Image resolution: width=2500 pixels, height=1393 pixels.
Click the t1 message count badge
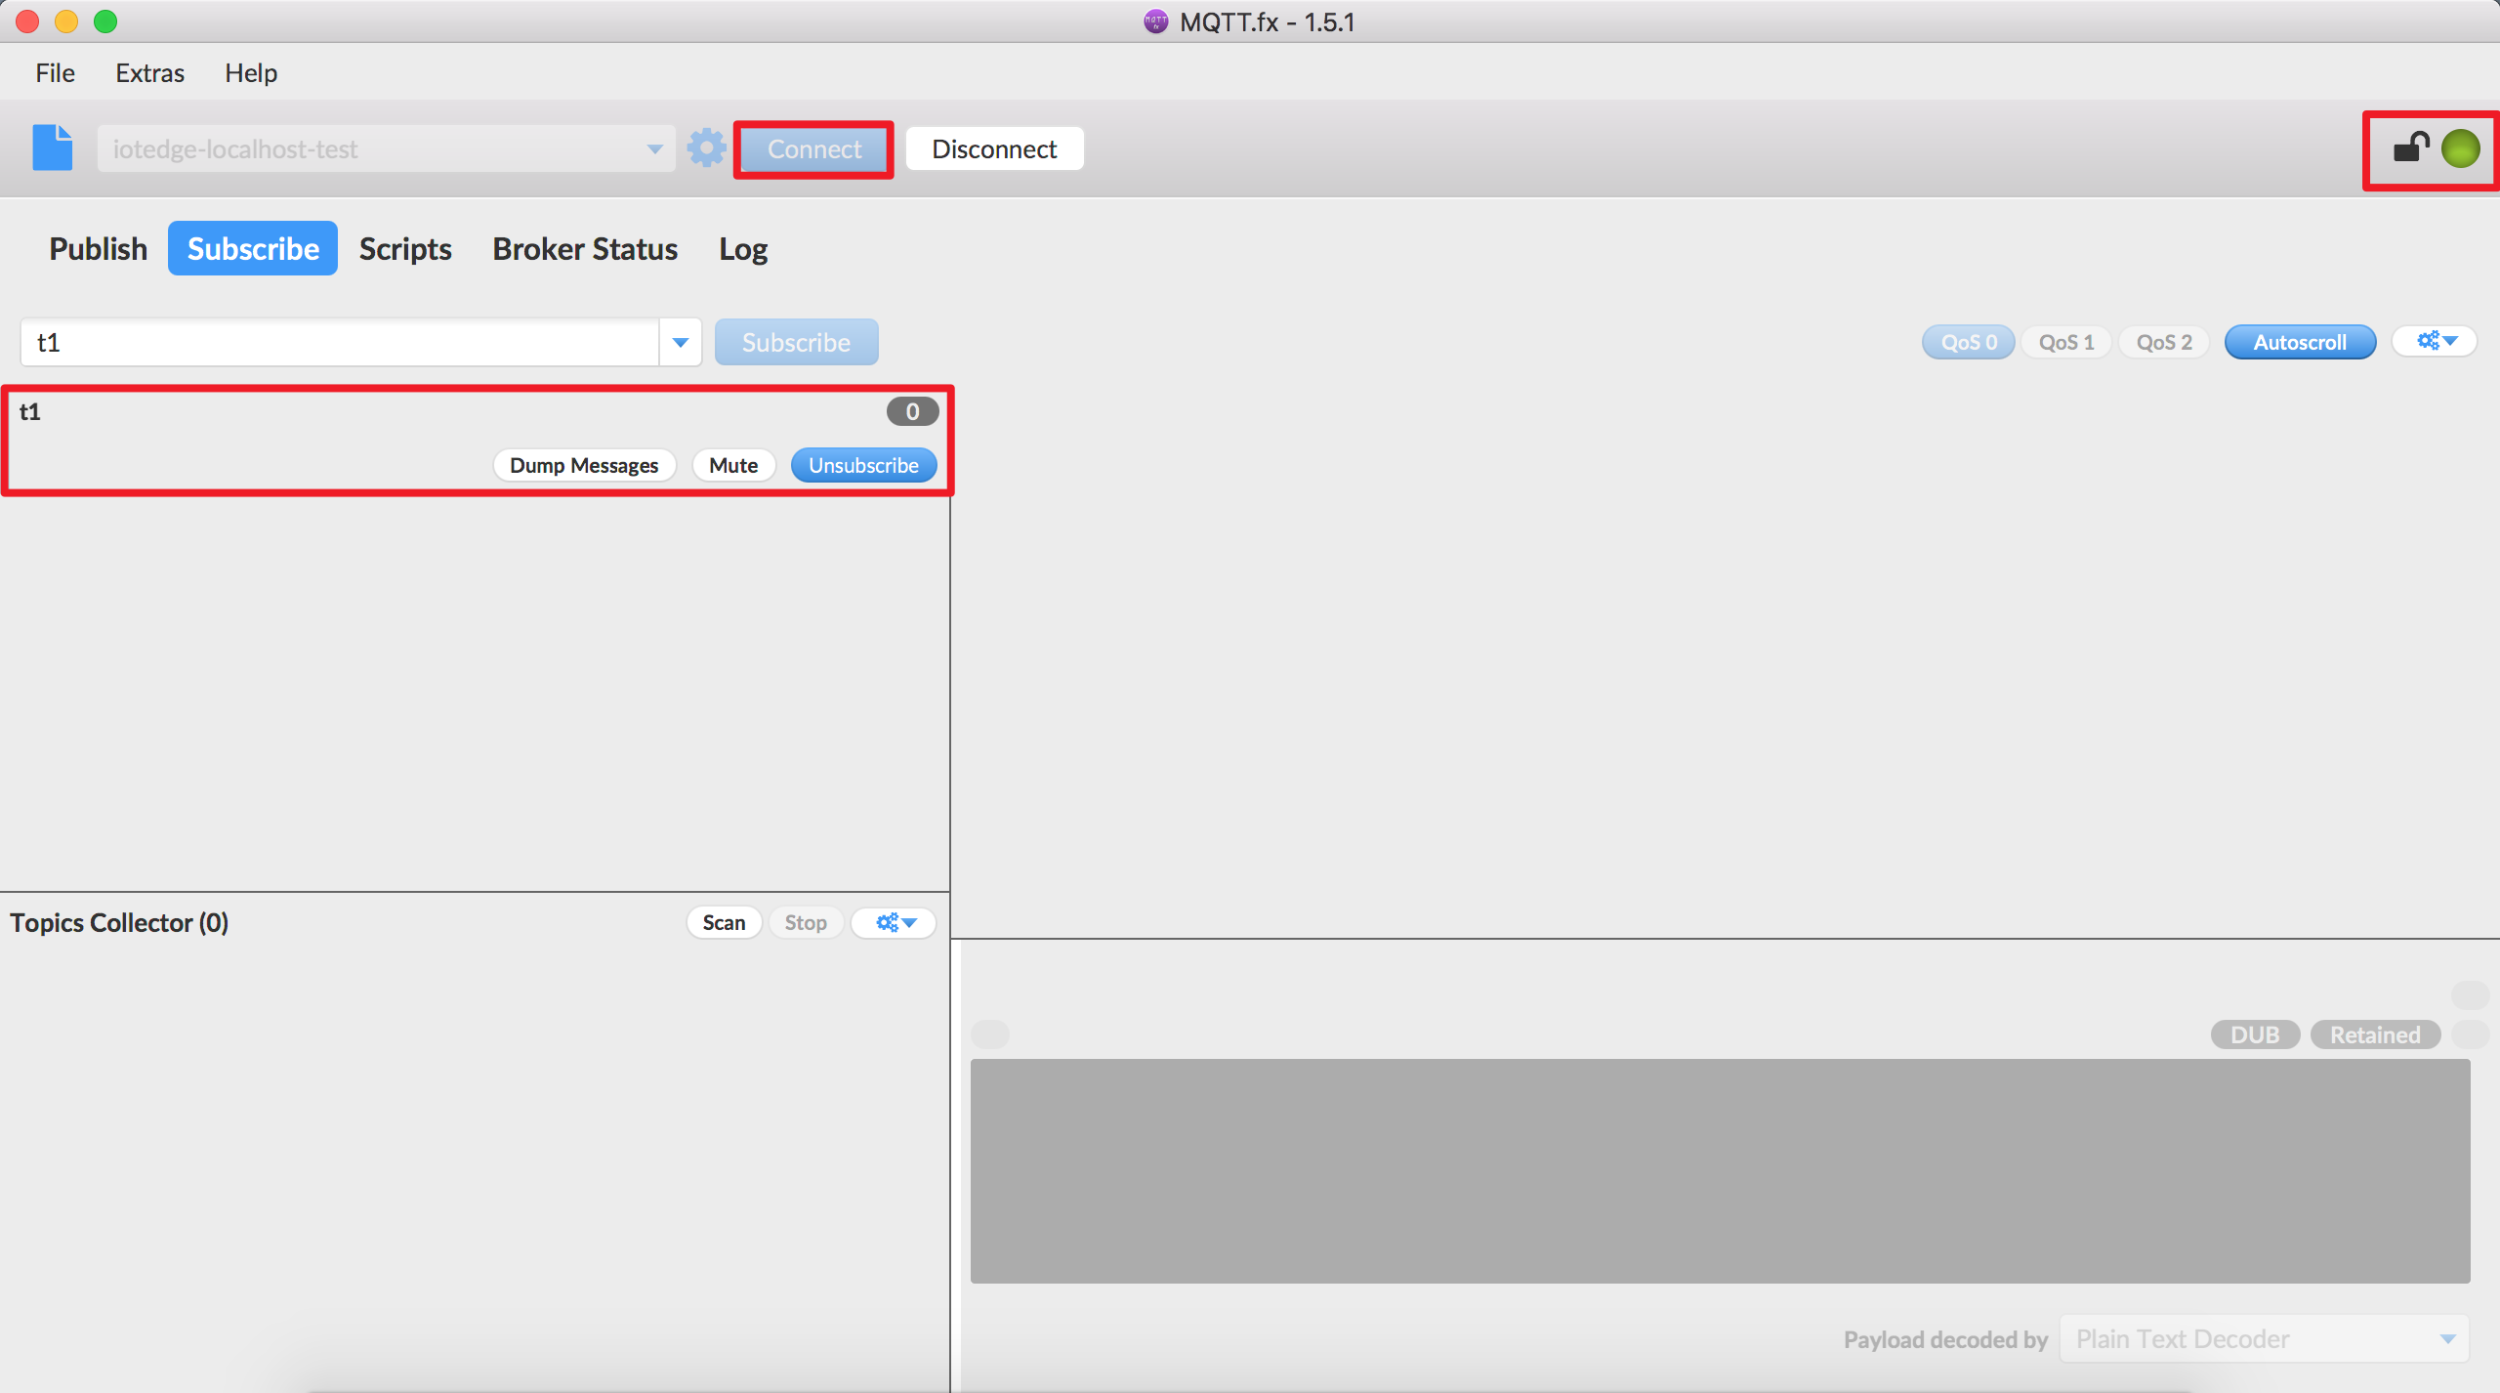pyautogui.click(x=912, y=411)
